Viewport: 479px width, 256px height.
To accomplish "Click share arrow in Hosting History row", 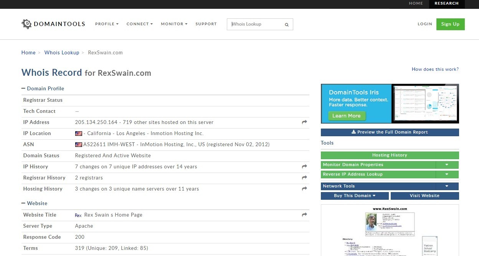I will pos(304,189).
